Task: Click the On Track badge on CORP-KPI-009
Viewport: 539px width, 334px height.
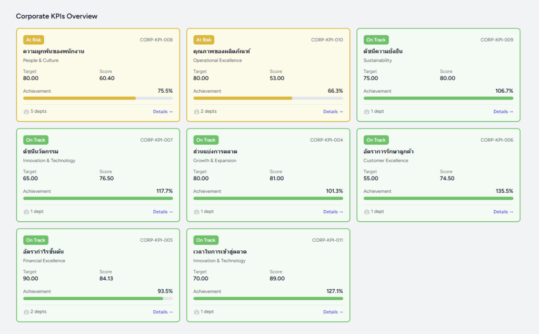Action: (x=376, y=40)
